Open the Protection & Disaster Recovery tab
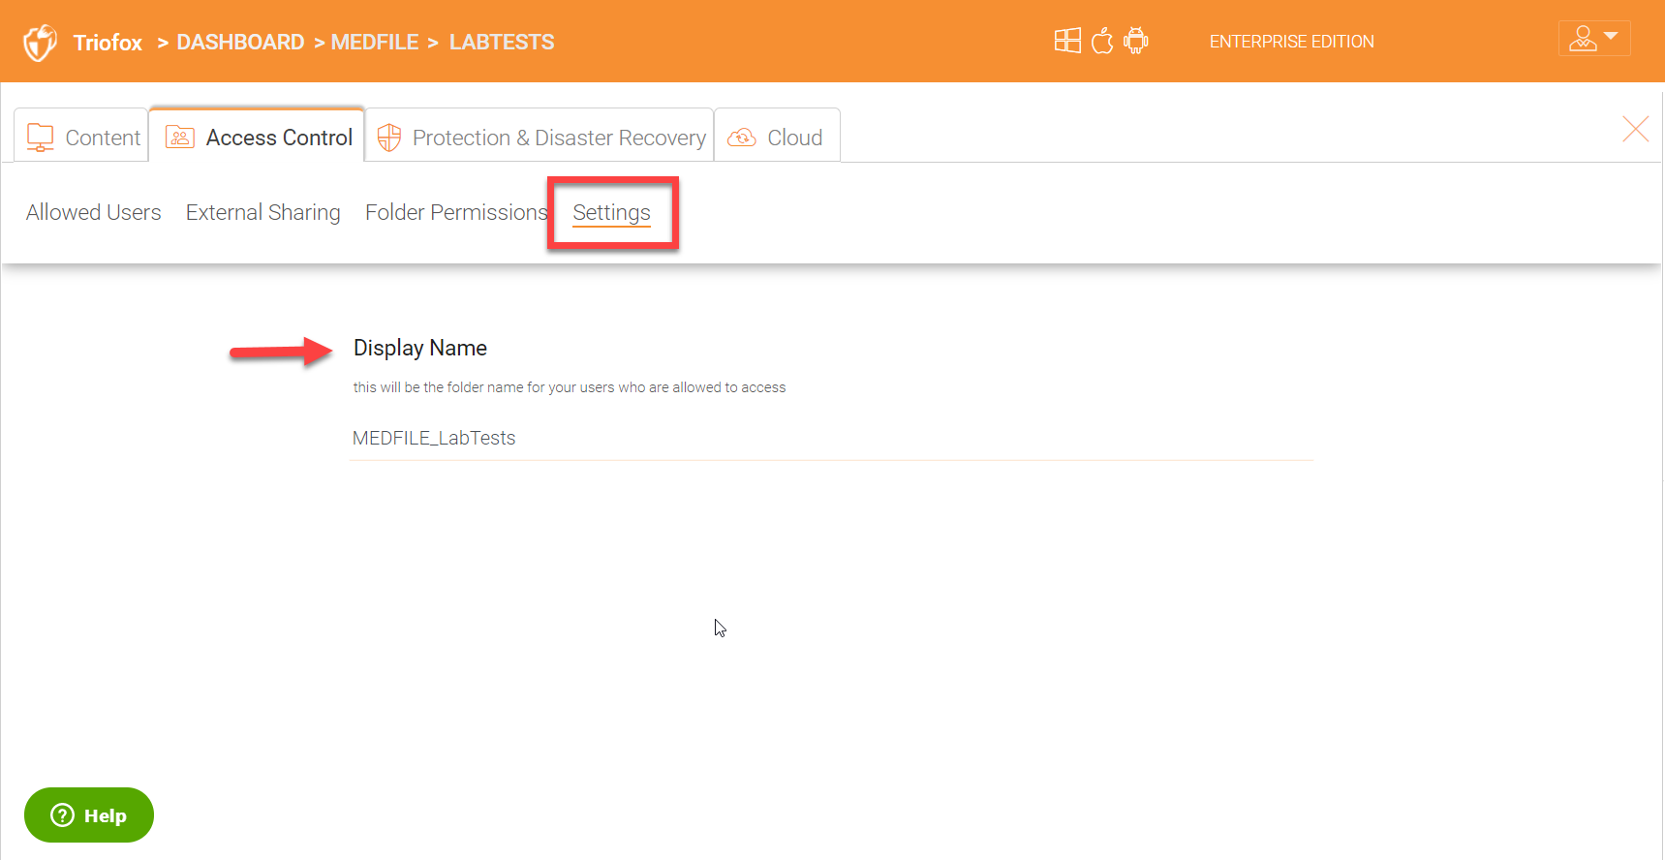Viewport: 1665px width, 860px height. (540, 138)
